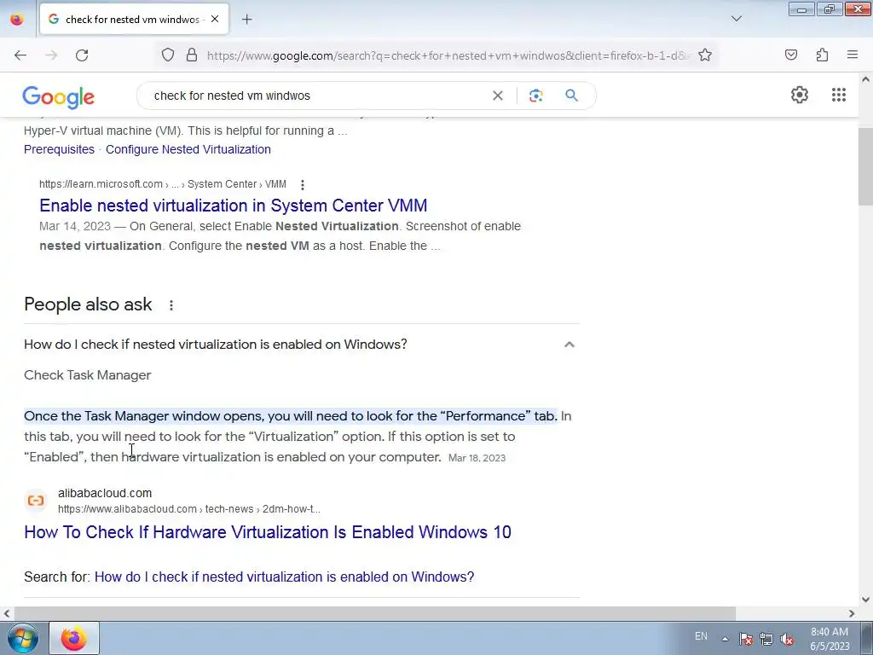This screenshot has width=873, height=655.
Task: Focus the Firefox address bar URL
Action: [x=448, y=55]
